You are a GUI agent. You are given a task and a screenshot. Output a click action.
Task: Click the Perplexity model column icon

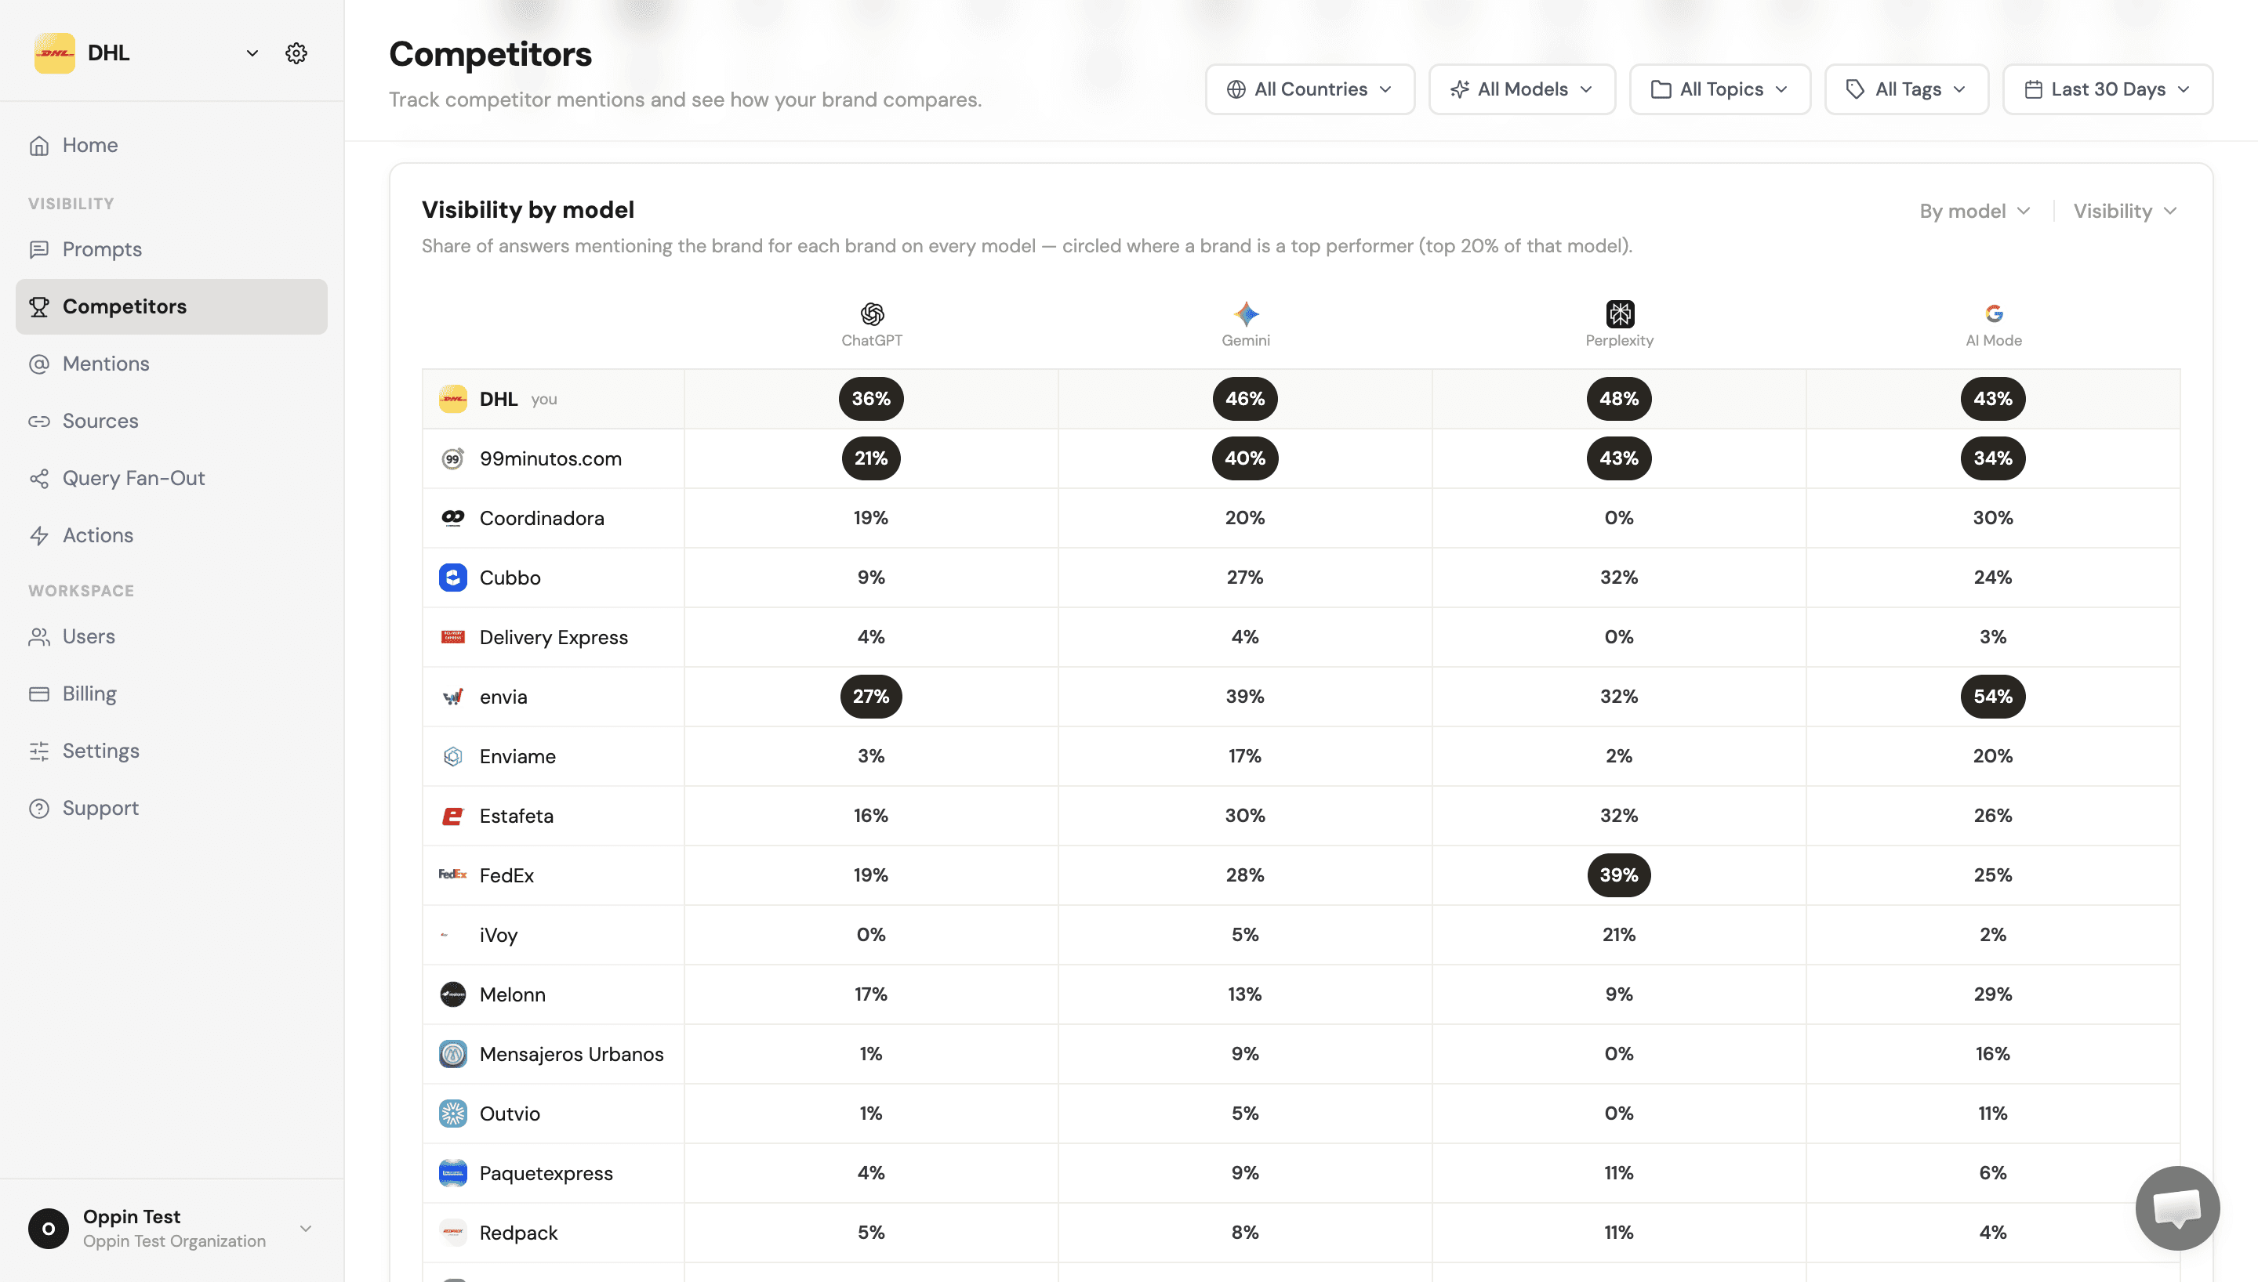click(x=1620, y=313)
